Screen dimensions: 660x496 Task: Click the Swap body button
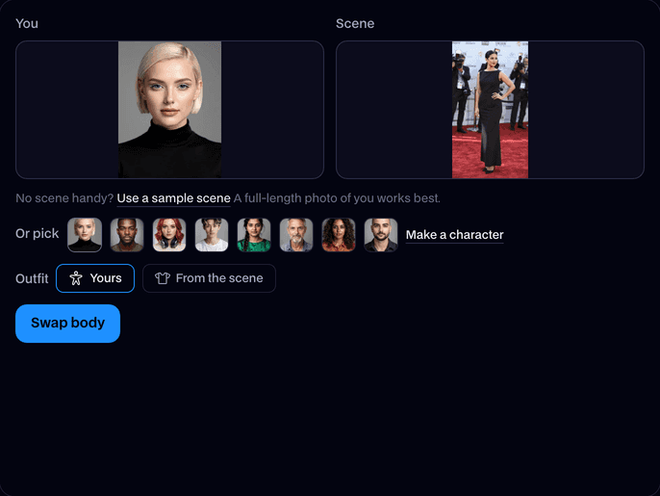point(67,324)
